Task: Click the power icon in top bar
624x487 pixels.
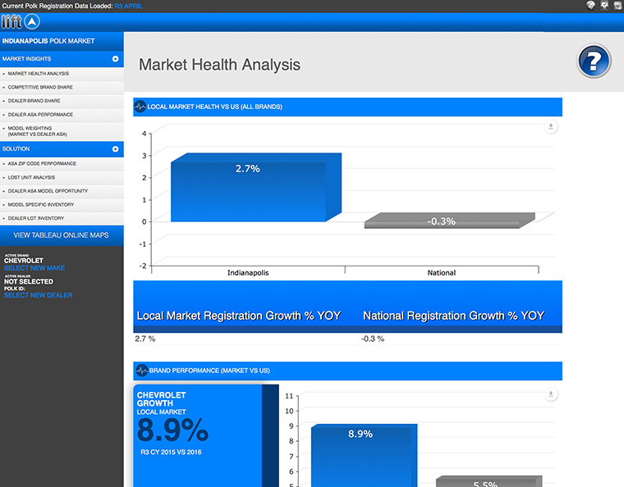Action: 618,5
